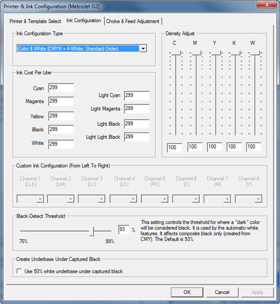Click the Black-Detect Threshold slider handle

click(x=91, y=231)
